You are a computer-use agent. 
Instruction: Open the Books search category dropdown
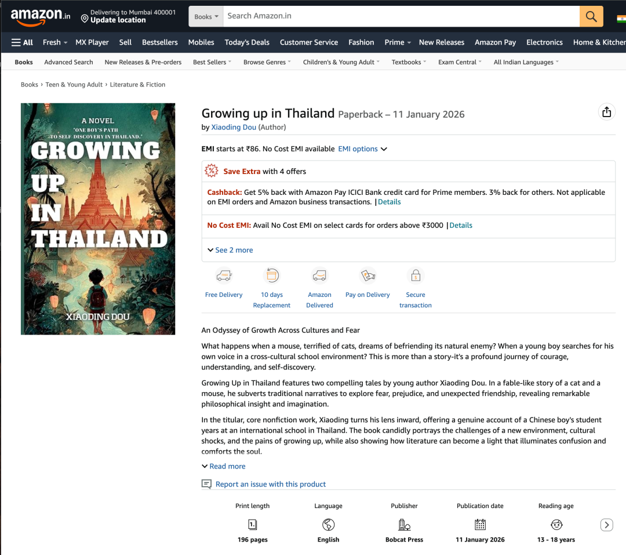click(x=206, y=16)
